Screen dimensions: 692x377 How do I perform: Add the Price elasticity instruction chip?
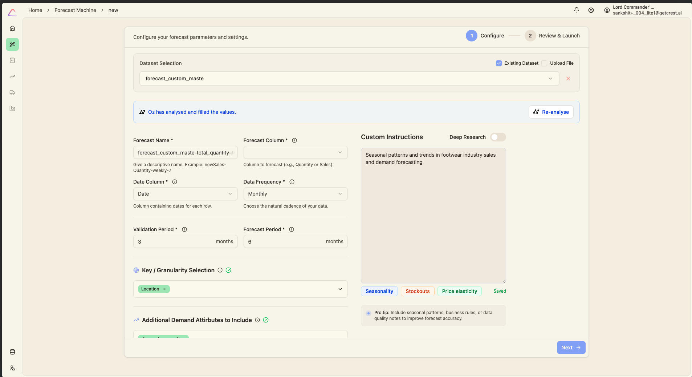460,291
